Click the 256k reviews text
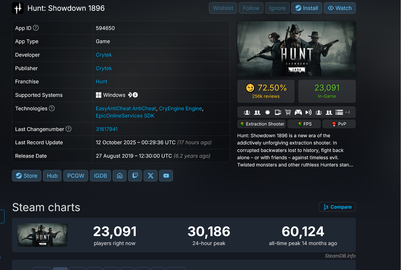This screenshot has height=270, width=401. tap(266, 96)
